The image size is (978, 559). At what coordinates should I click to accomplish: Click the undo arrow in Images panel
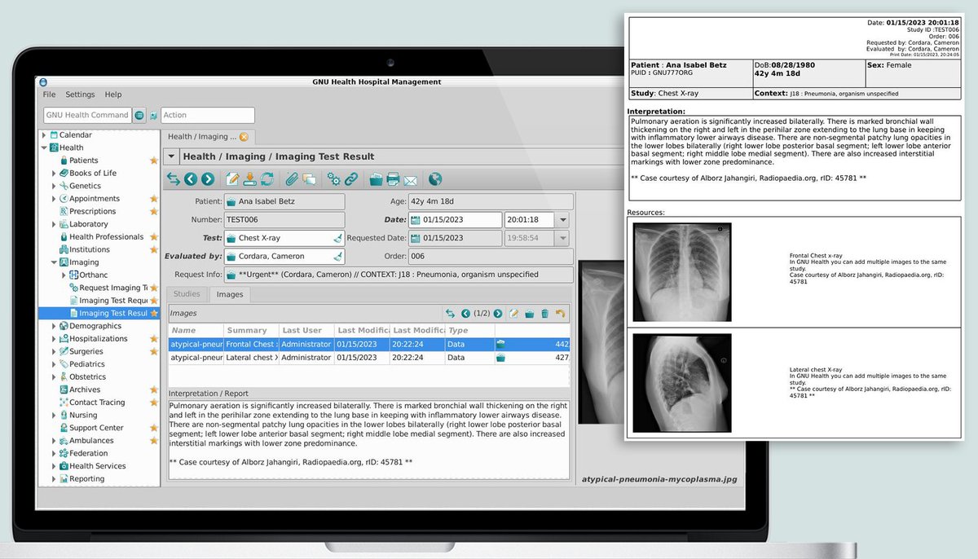point(560,313)
